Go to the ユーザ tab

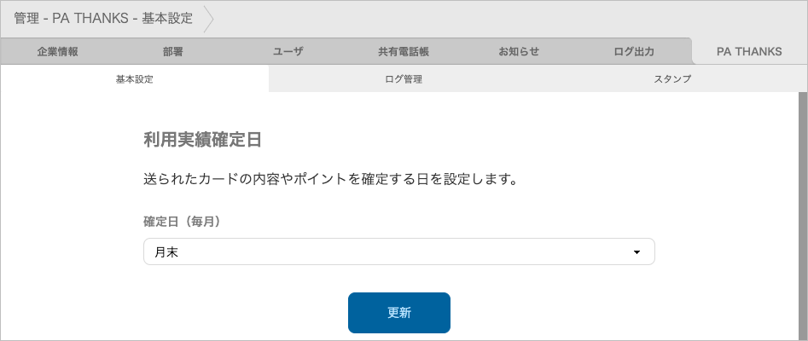pos(288,51)
